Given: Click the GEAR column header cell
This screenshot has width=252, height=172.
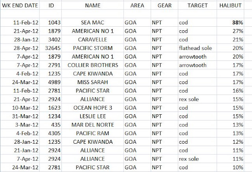Looking at the screenshot, I should pyautogui.click(x=165, y=5).
